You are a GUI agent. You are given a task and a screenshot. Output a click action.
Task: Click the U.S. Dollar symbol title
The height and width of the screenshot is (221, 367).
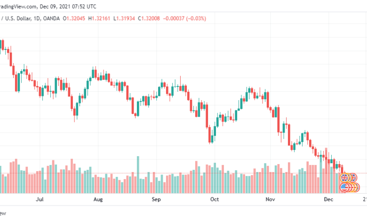click(x=18, y=18)
